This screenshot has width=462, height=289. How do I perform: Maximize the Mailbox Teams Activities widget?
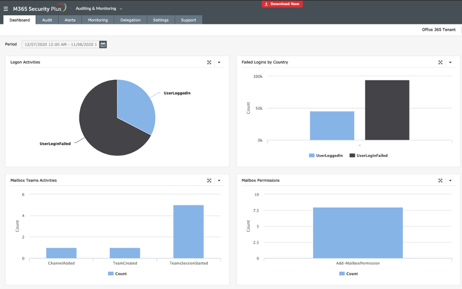[x=209, y=181]
